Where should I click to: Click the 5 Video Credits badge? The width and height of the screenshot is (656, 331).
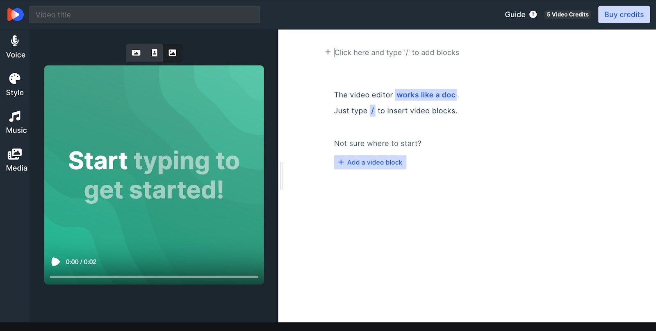[567, 15]
